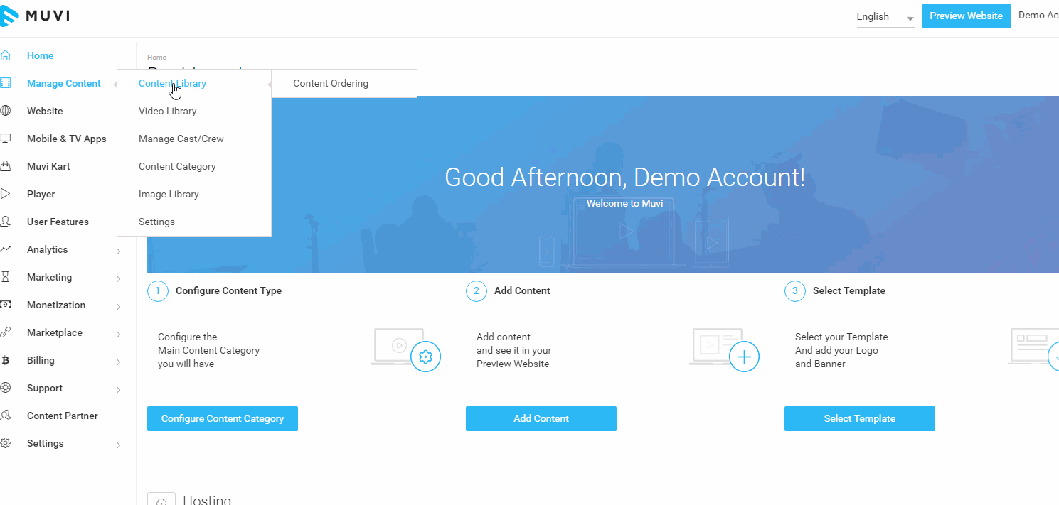The height and width of the screenshot is (505, 1059).
Task: Click the Billing bitcoin icon
Action: click(x=6, y=360)
